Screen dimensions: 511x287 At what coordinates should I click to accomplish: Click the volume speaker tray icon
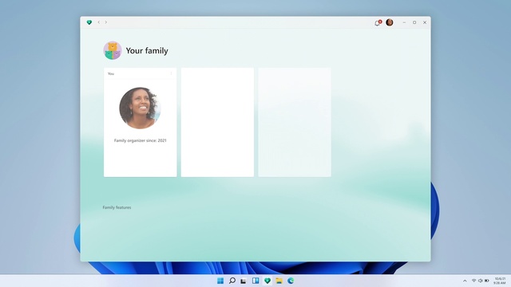480,281
